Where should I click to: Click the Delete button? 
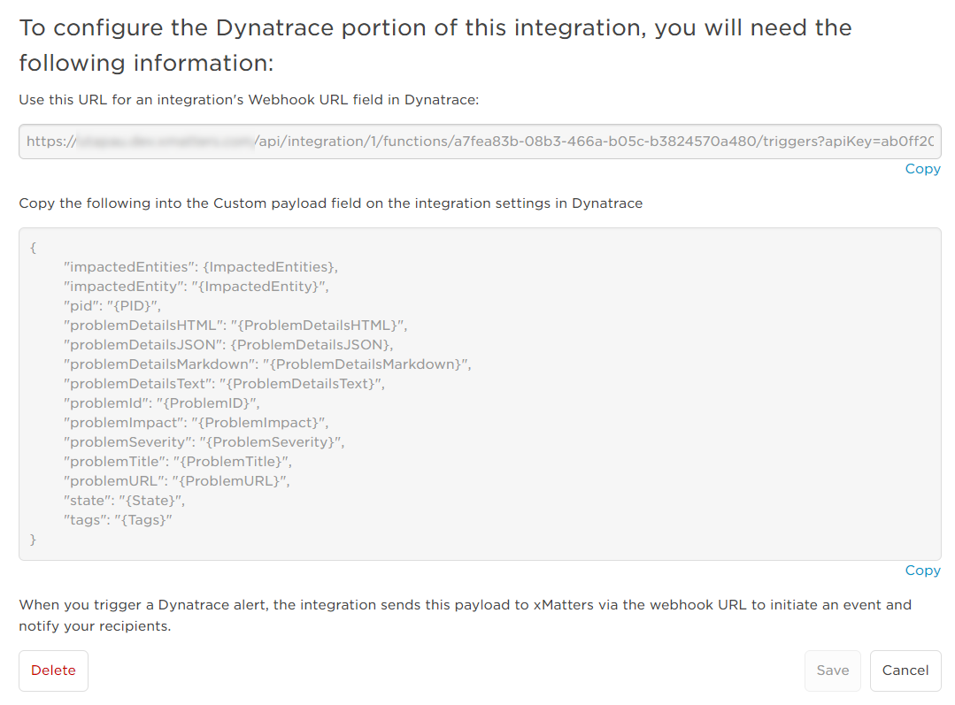(54, 671)
